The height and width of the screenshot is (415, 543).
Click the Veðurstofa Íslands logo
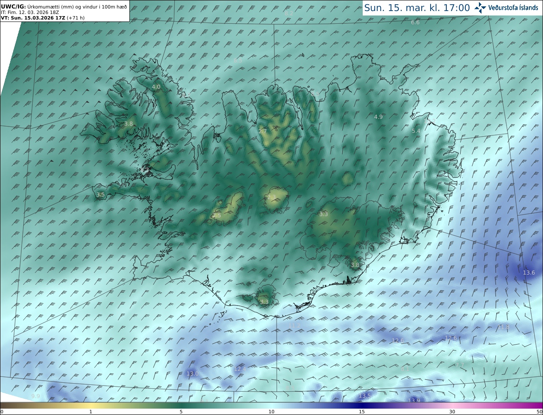pyautogui.click(x=506, y=8)
